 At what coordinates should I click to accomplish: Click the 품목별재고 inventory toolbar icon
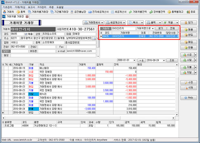[176, 11]
